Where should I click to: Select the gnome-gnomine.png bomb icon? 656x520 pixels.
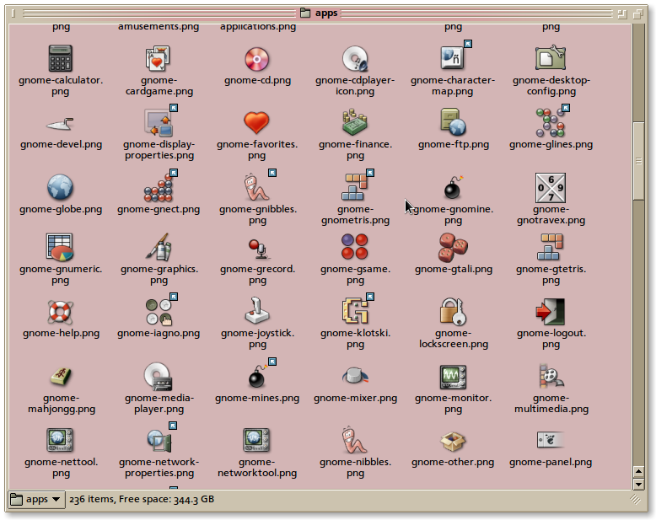click(453, 187)
